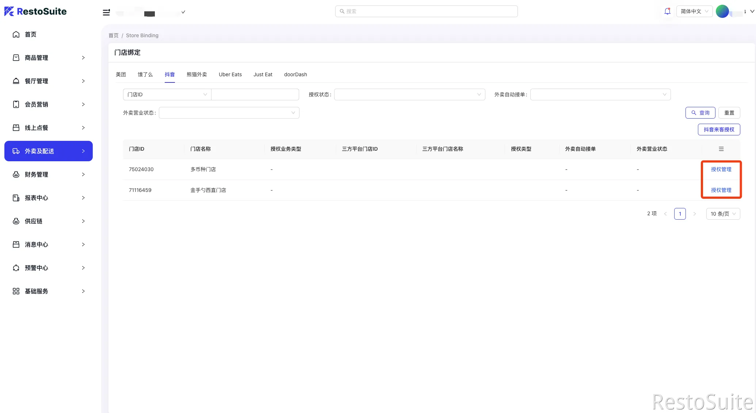The width and height of the screenshot is (756, 413).
Task: Select the 抖音 tab
Action: pyautogui.click(x=169, y=74)
